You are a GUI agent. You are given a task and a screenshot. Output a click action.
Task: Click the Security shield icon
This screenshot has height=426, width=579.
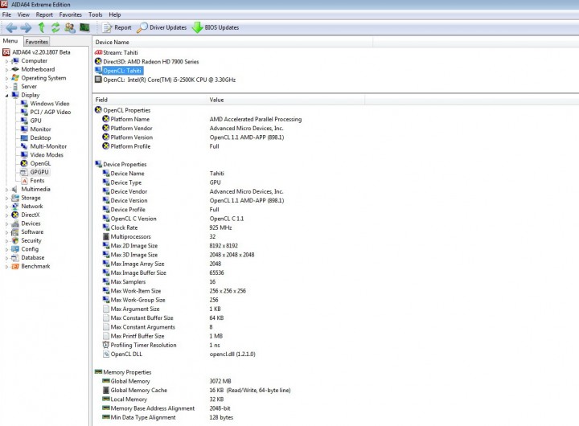(x=15, y=240)
